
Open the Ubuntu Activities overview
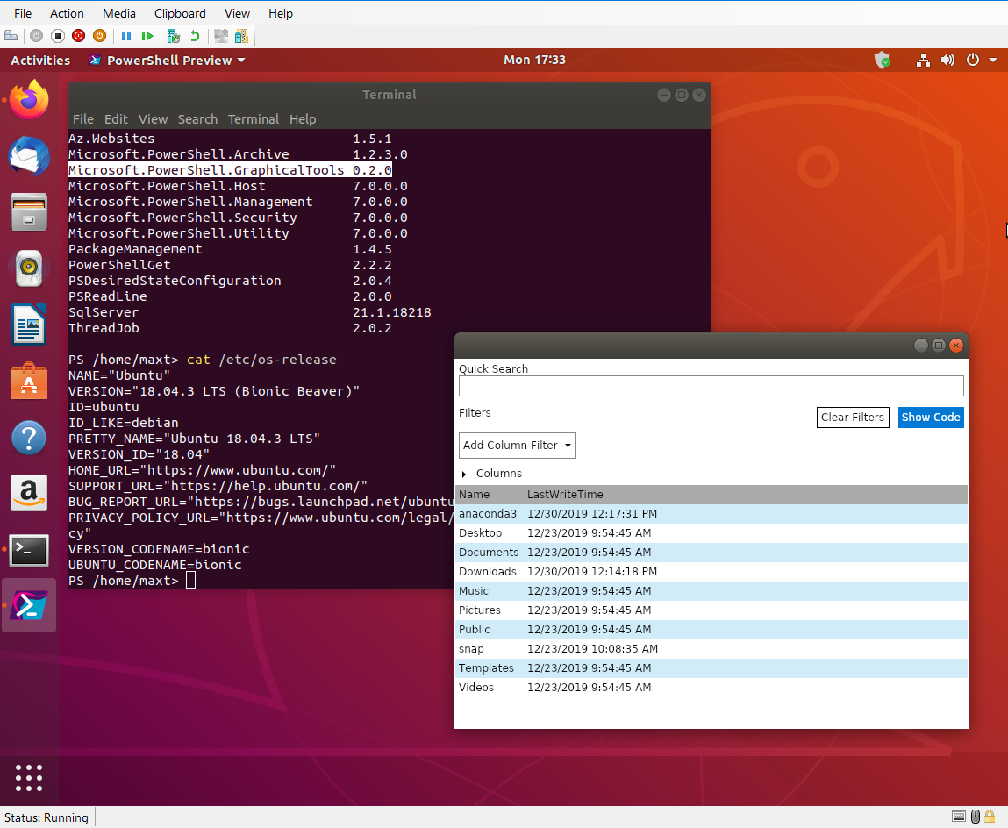click(40, 61)
